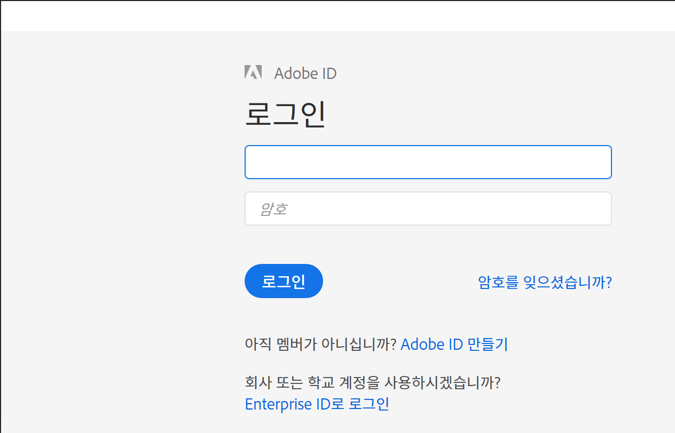Click the Adobe ID label text
The height and width of the screenshot is (433, 675).
coord(305,73)
